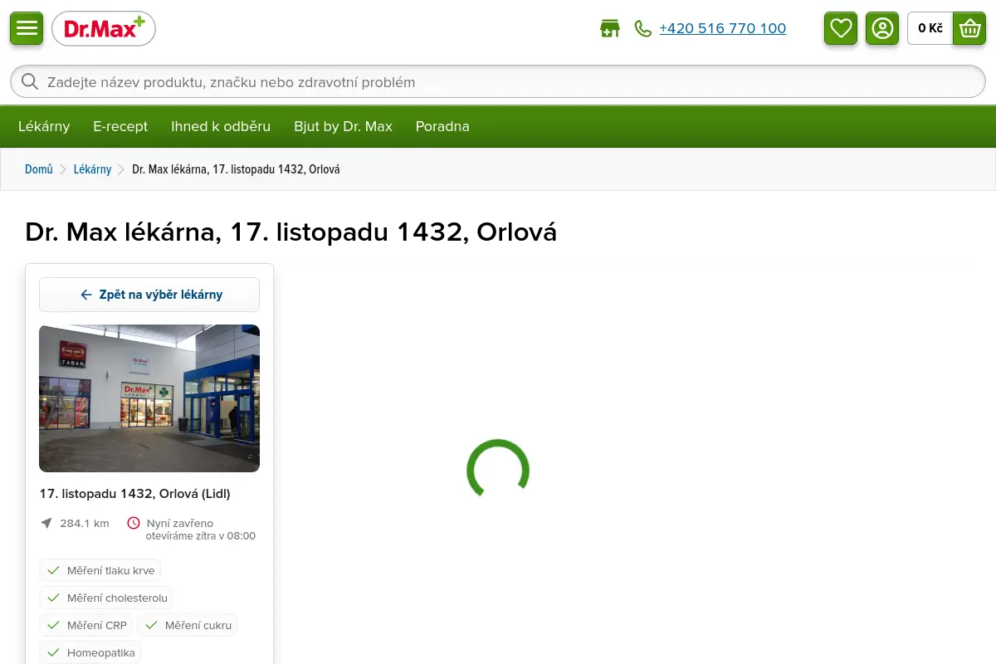Open the favorites heart icon

coord(841,28)
